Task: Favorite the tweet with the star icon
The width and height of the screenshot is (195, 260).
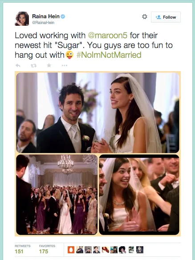Action: [49, 65]
